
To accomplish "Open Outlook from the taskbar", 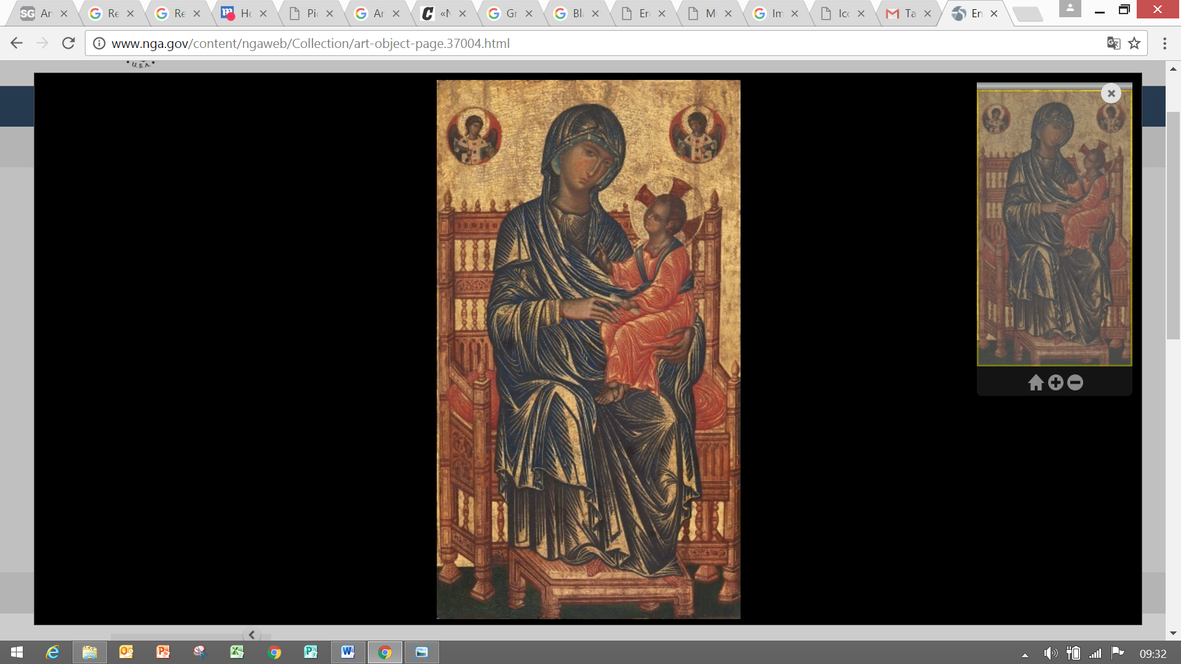I will [x=126, y=652].
